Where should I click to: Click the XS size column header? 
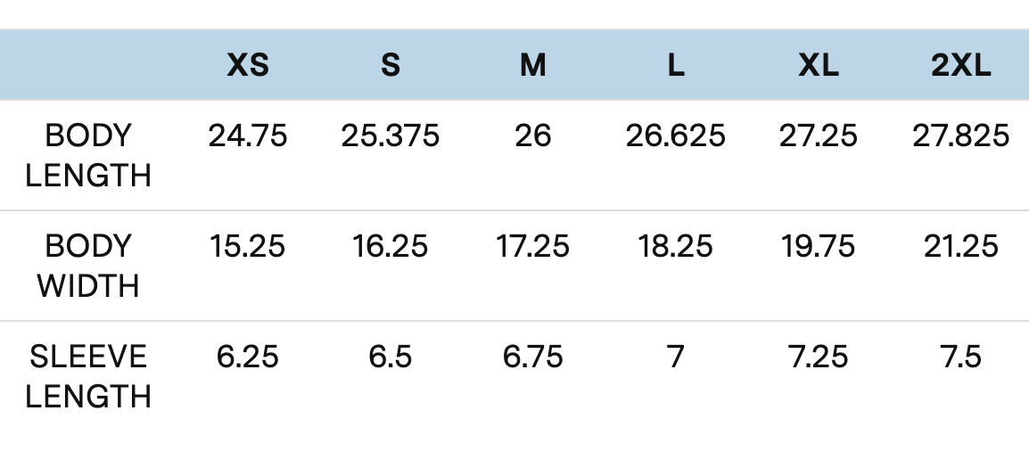point(248,66)
